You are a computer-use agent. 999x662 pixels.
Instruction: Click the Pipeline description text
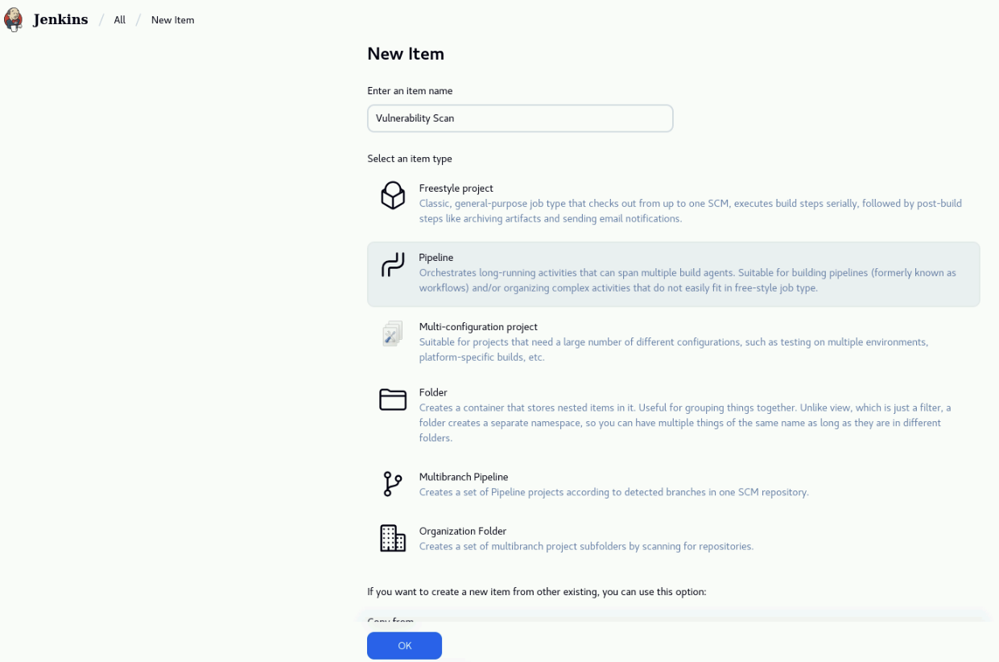pyautogui.click(x=687, y=280)
